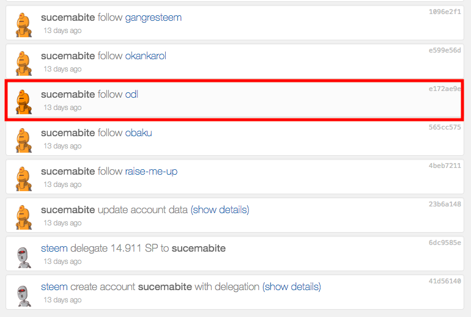
Task: Click the orange avatar in highlighted odl row
Action: pos(23,101)
